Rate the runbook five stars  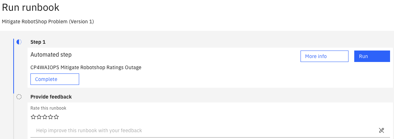[x=56, y=117]
